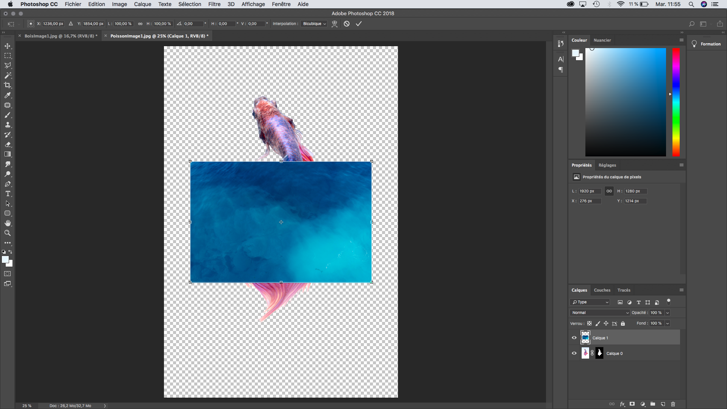Screen dimensions: 727x409
Task: Select the Crop tool
Action: pyautogui.click(x=8, y=85)
